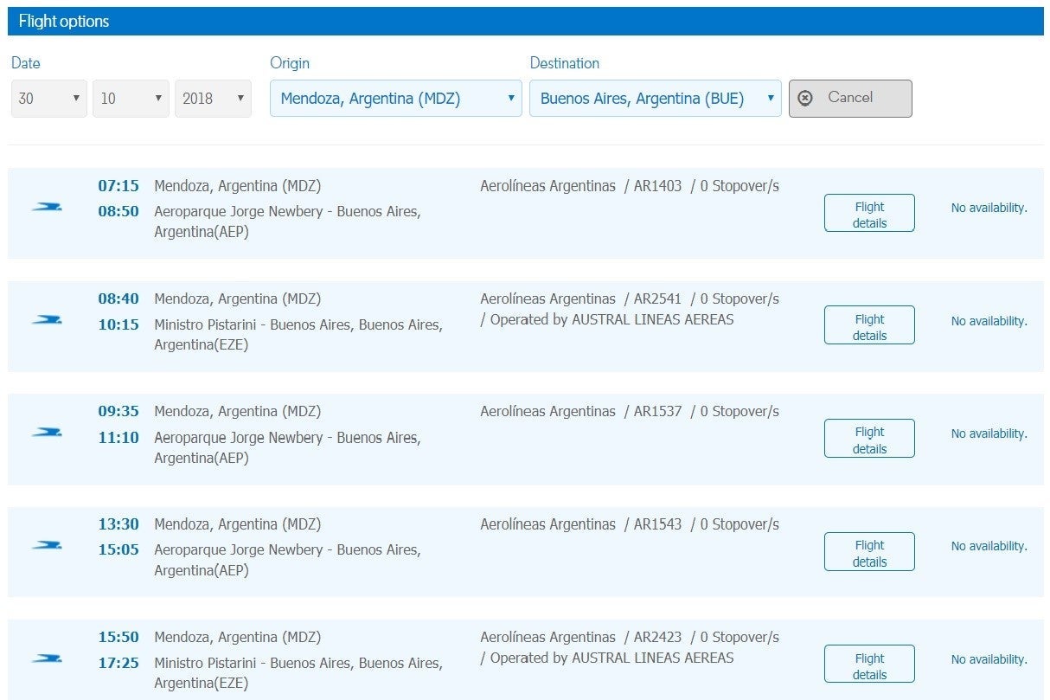Click the airline logo for flight AR2541
This screenshot has height=700, width=1050.
[x=47, y=320]
